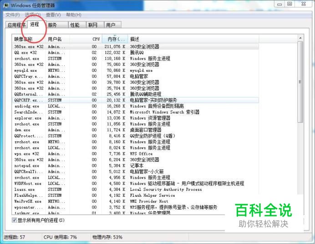
Task: Switch to the 用户 tab
Action: 112,25
